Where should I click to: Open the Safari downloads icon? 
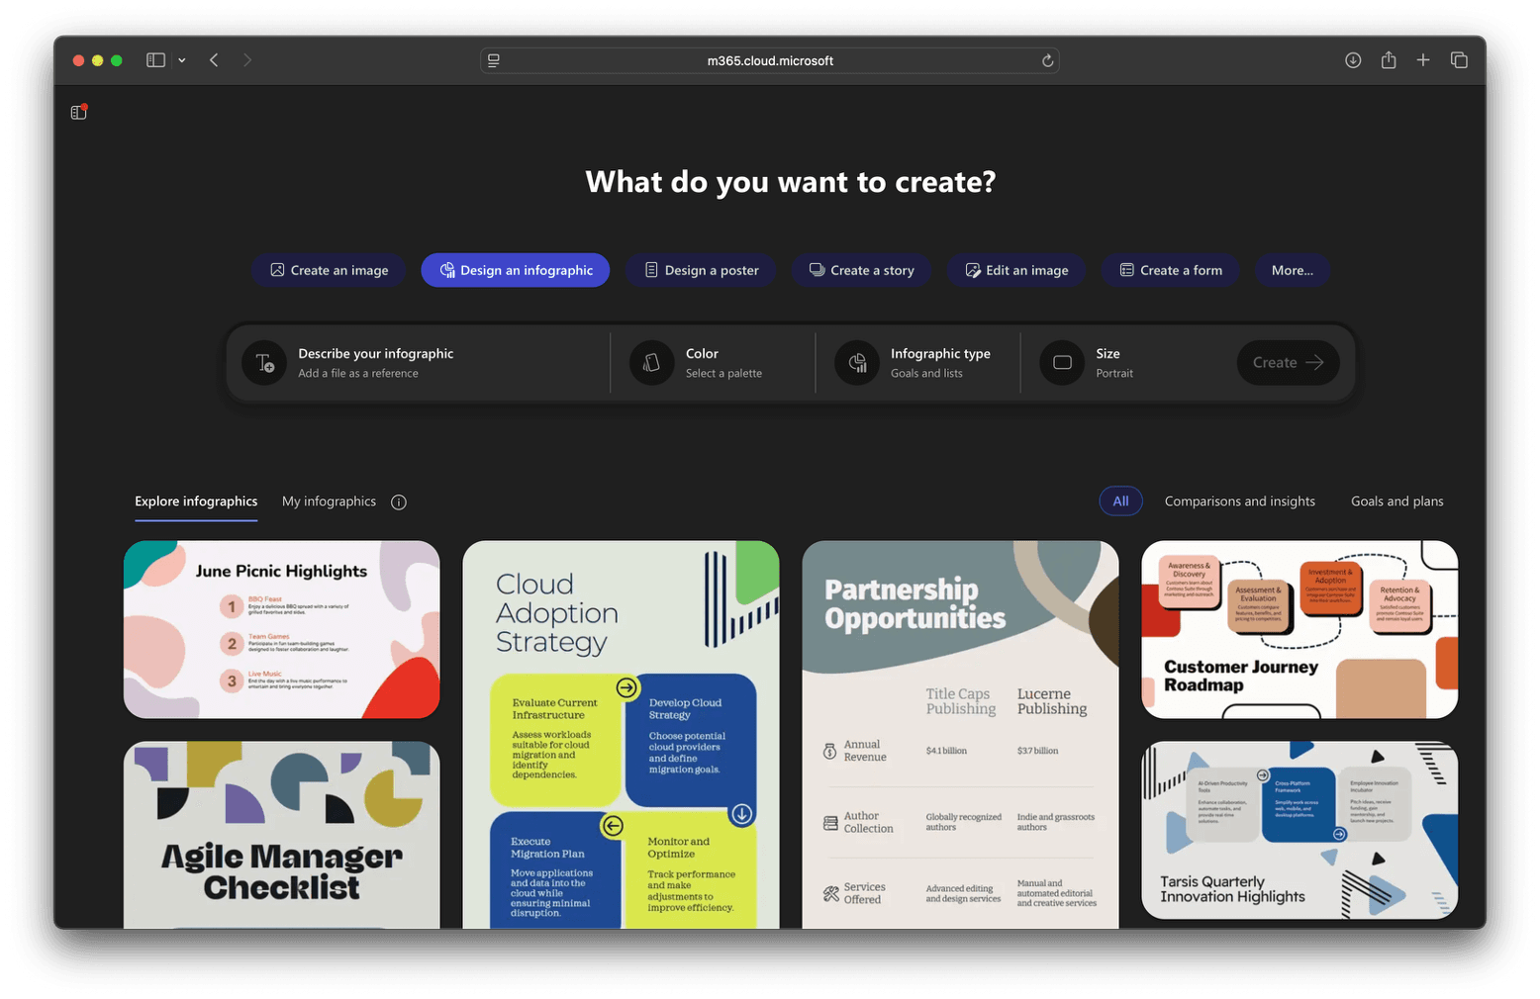point(1353,60)
